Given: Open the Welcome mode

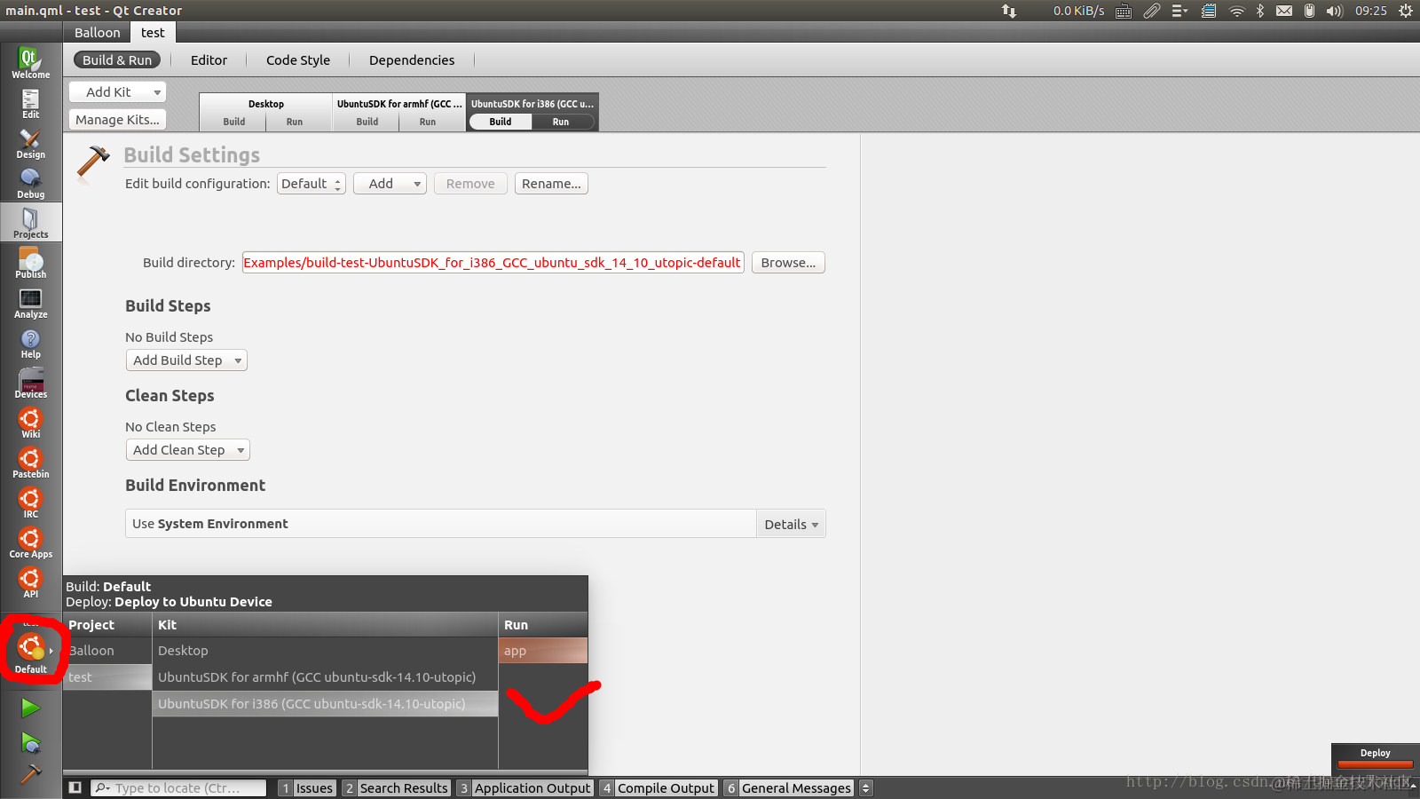Looking at the screenshot, I should pyautogui.click(x=30, y=63).
